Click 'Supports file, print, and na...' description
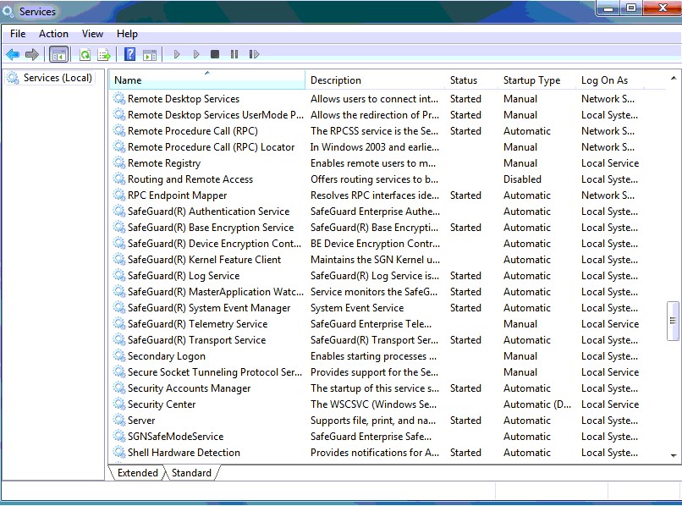 pyautogui.click(x=373, y=421)
